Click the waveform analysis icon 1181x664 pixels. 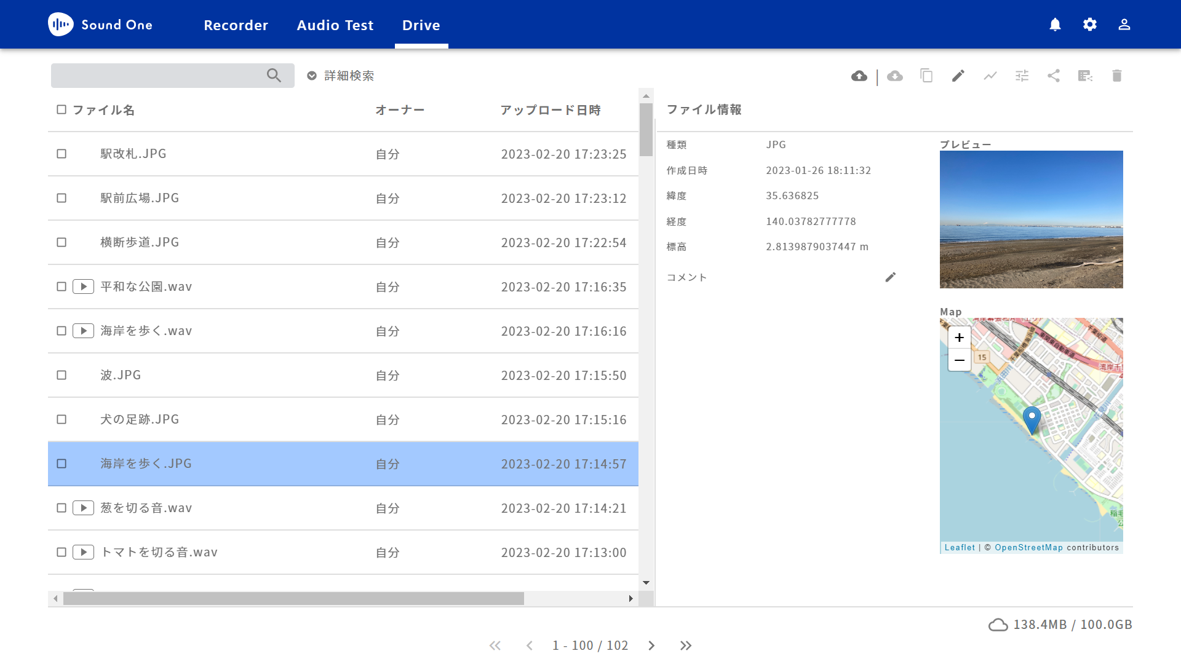coord(989,76)
